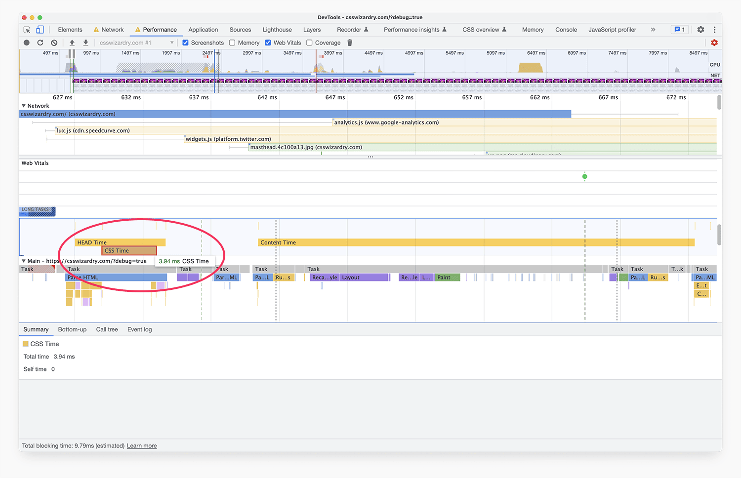The width and height of the screenshot is (741, 478).
Task: Switch to the Lighthouse panel tab
Action: tap(277, 30)
